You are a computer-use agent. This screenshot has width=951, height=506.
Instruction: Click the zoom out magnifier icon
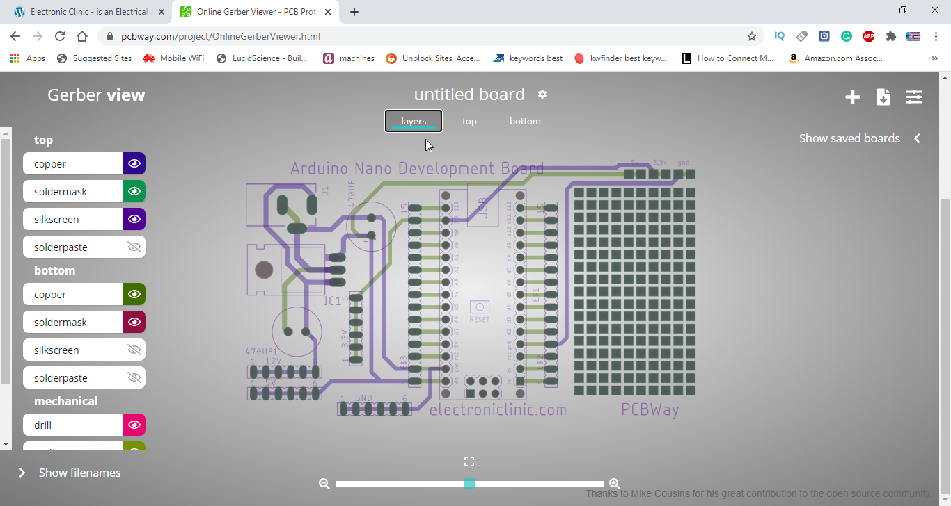coord(324,484)
